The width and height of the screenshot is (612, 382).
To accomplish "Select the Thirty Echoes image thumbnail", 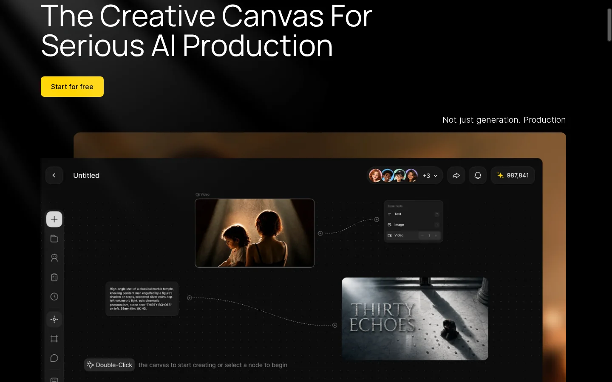I will point(415,319).
